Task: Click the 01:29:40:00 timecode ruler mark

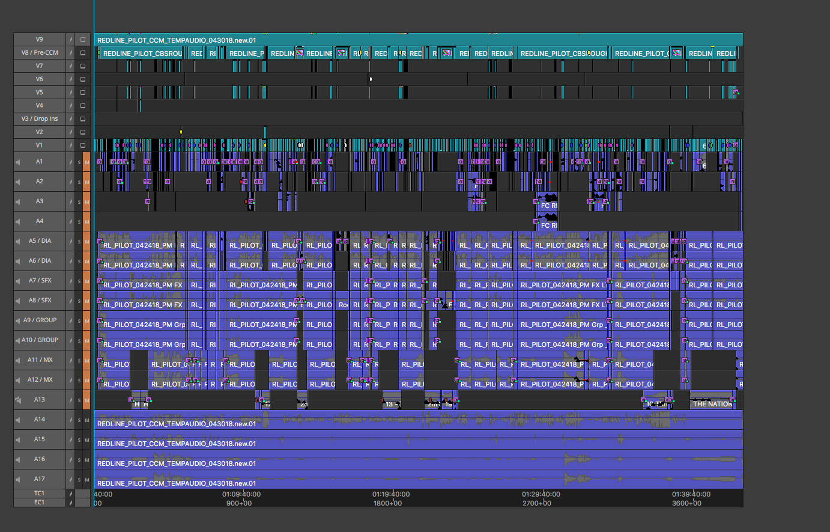Action: [541, 494]
